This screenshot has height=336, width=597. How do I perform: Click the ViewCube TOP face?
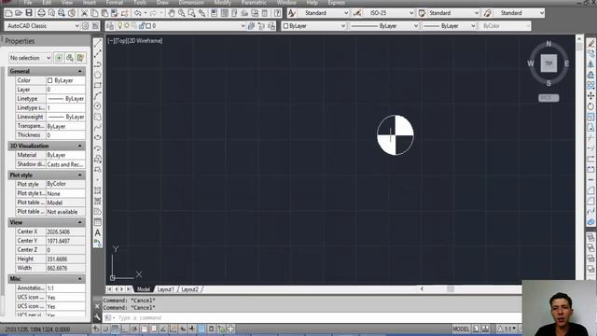[548, 63]
